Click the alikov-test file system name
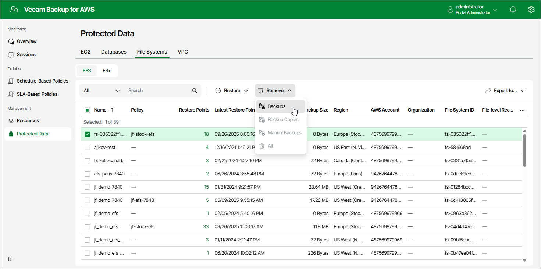 point(105,148)
